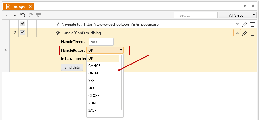This screenshot has width=259, height=120.
Task: Click the move step down triangle icon
Action: coord(7,15)
